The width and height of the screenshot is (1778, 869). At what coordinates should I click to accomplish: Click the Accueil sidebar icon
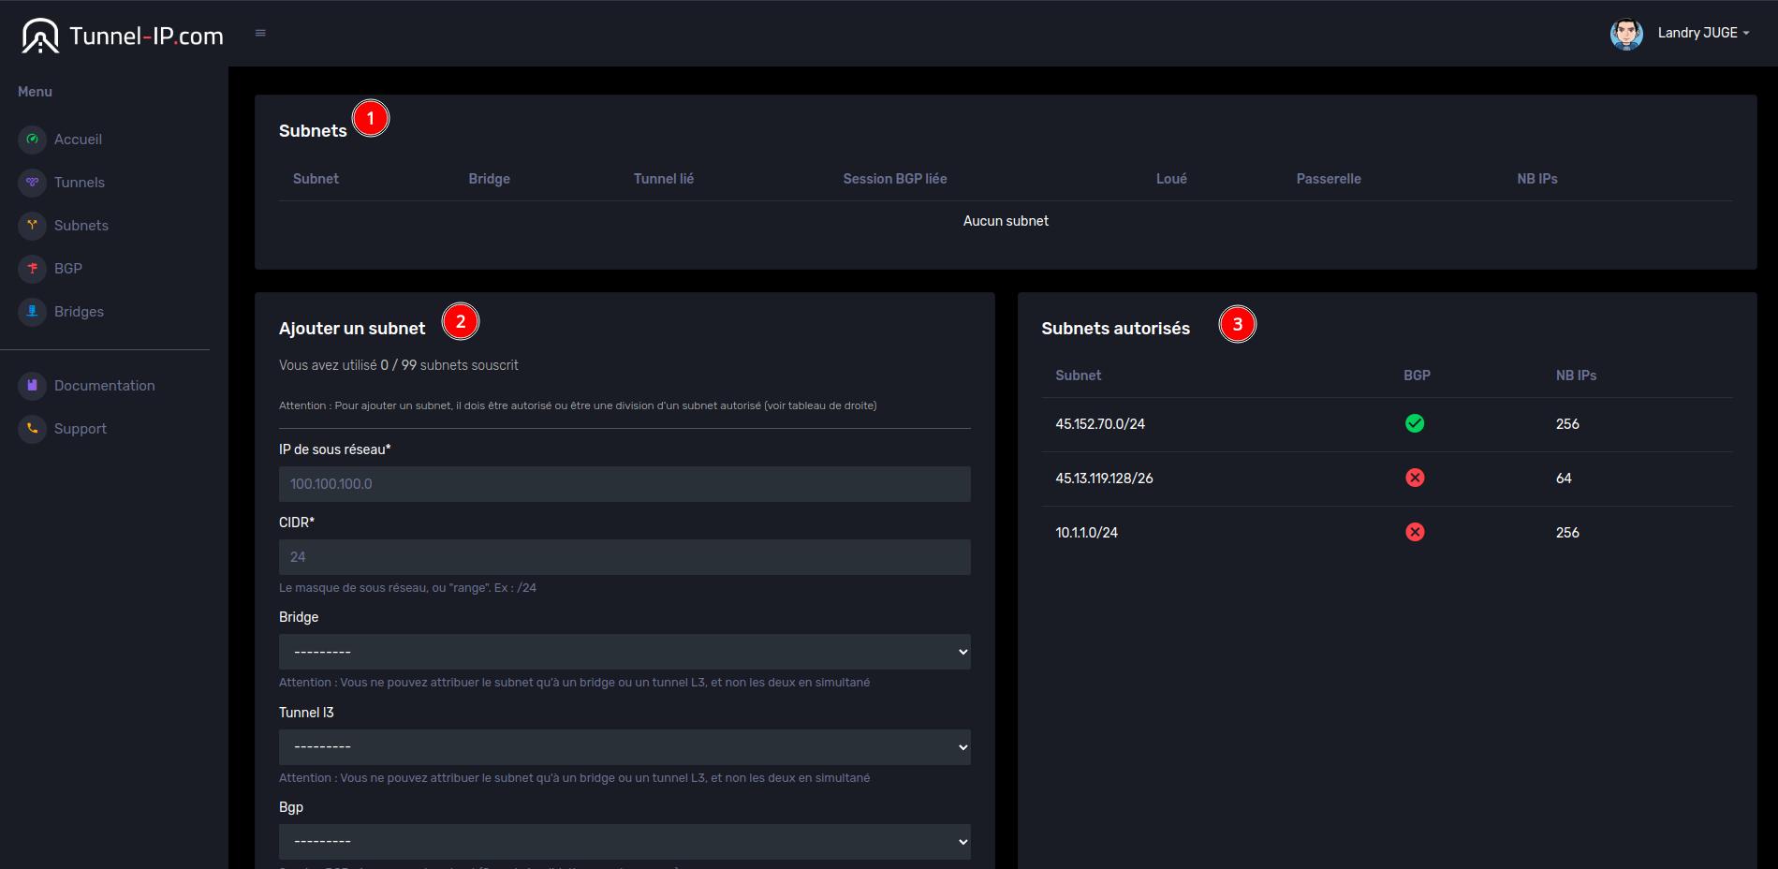(x=33, y=140)
